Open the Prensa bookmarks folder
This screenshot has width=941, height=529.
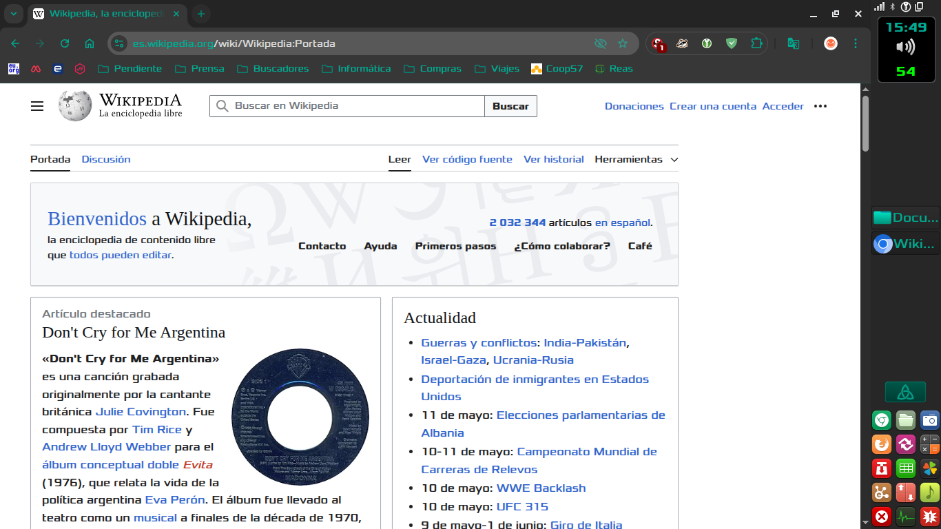point(200,68)
